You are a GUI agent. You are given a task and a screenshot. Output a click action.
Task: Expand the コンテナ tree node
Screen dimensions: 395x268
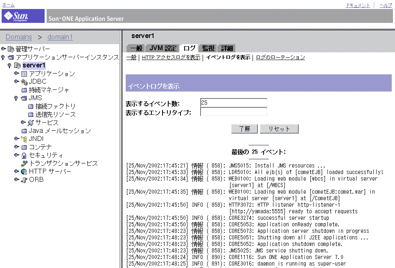pyautogui.click(x=17, y=147)
